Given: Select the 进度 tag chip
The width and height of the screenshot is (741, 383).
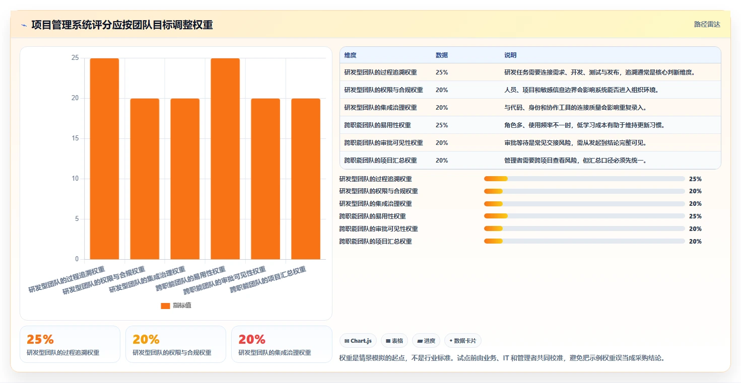Looking at the screenshot, I should pos(426,341).
